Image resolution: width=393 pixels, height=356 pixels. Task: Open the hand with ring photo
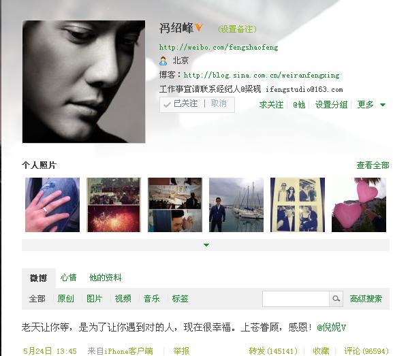[x=52, y=205]
